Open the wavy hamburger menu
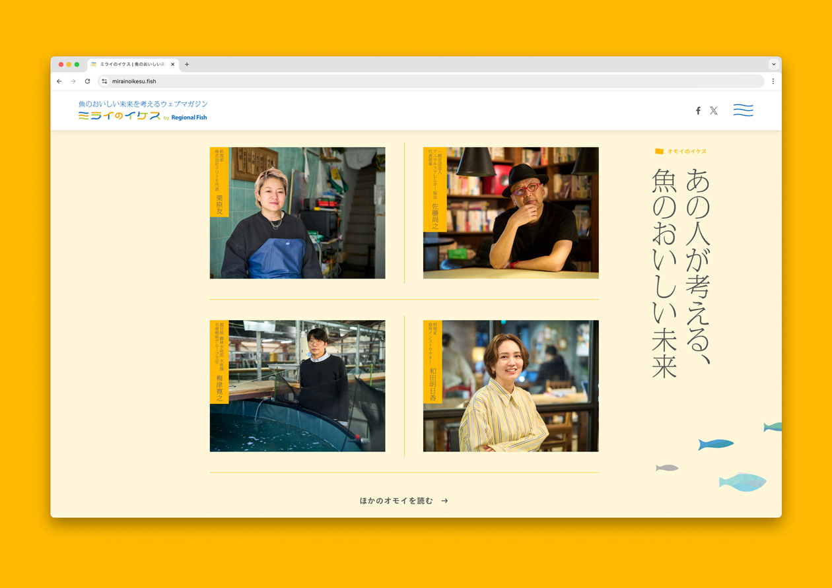Viewport: 832px width, 588px height. 743,110
